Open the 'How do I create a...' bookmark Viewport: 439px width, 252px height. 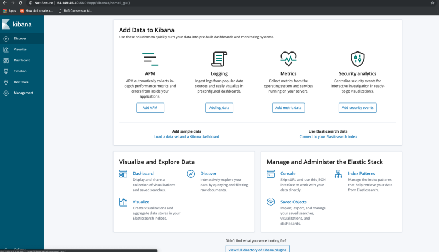pos(36,10)
